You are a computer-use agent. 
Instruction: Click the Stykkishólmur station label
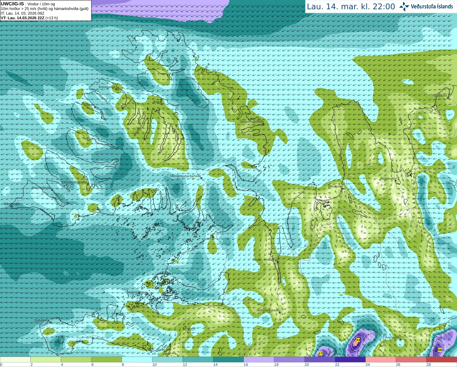136,292
